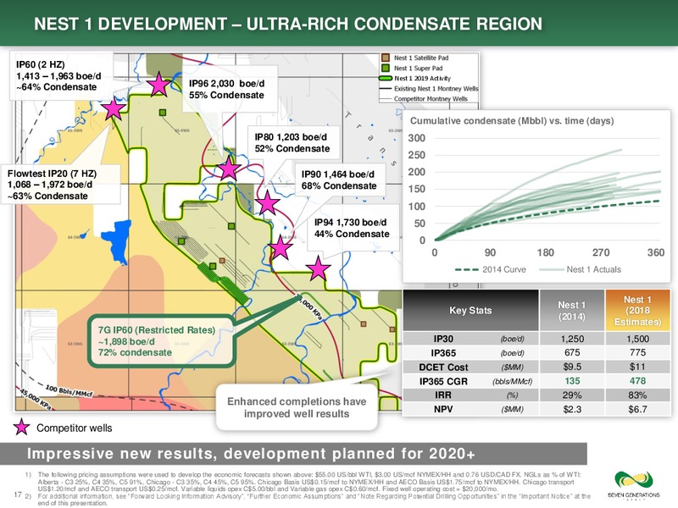The width and height of the screenshot is (678, 508).
Task: Click the '$9.5' table cell
Action: point(571,367)
